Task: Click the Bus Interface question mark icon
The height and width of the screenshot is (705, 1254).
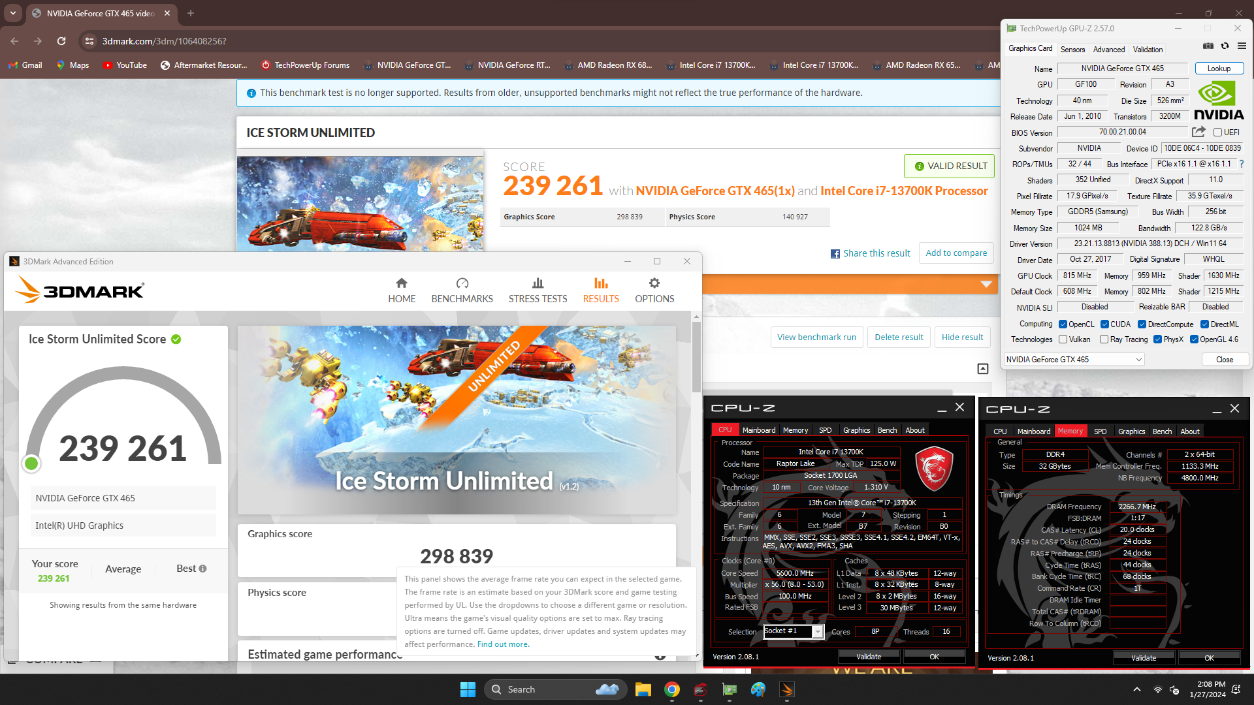Action: pos(1242,164)
